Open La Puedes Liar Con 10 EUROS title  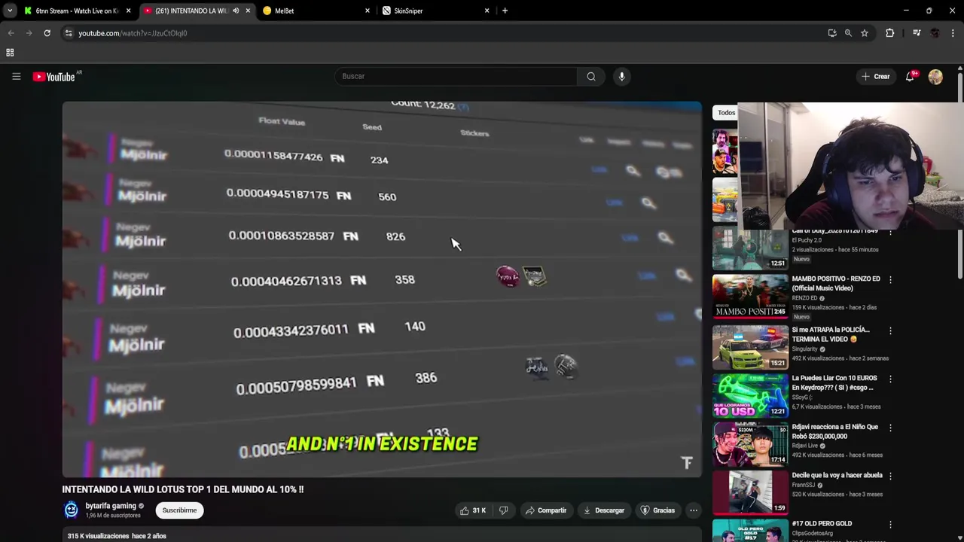point(834,382)
